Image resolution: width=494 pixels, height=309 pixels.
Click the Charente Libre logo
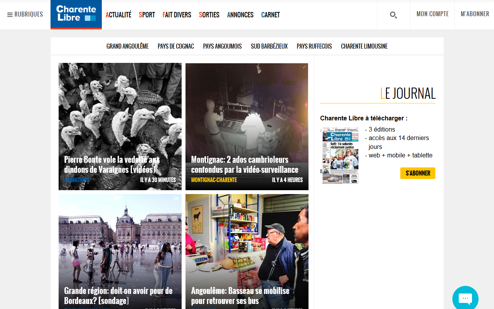[x=76, y=14]
